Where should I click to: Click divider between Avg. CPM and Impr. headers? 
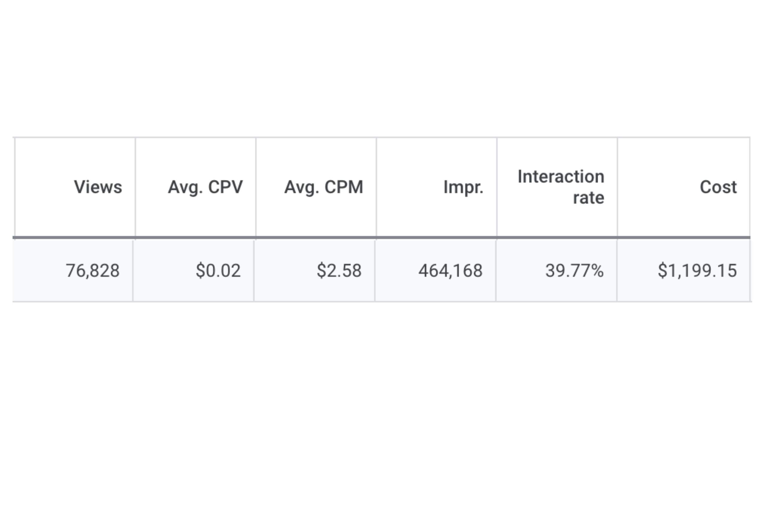(376, 187)
